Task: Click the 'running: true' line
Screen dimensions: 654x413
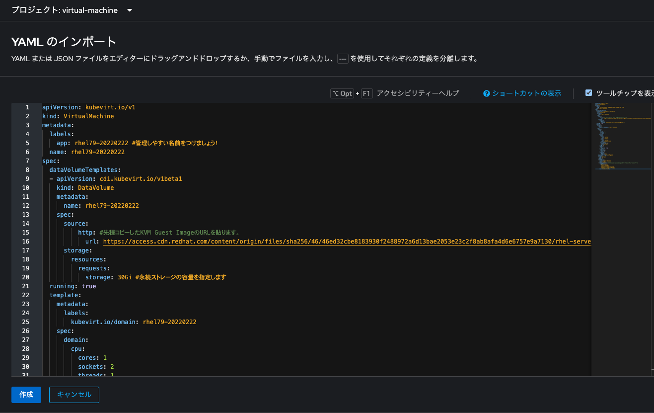Action: (73, 286)
